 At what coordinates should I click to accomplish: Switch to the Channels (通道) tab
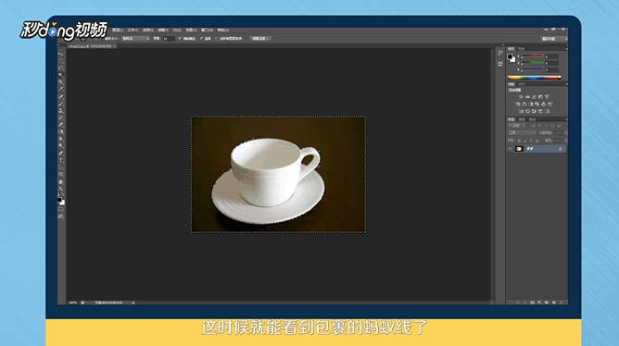pyautogui.click(x=522, y=119)
